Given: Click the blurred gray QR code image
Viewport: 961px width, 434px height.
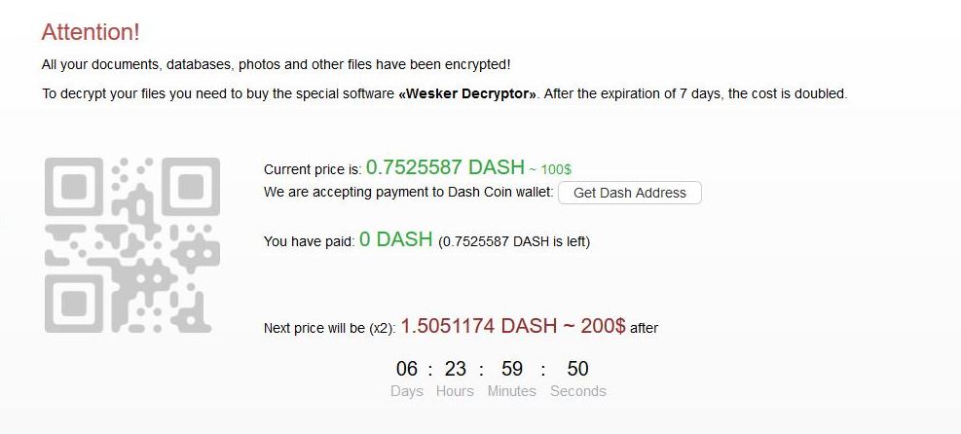Looking at the screenshot, I should click(132, 245).
